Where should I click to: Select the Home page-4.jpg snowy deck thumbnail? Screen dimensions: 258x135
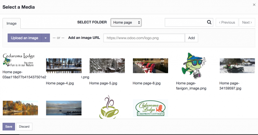click(x=64, y=66)
